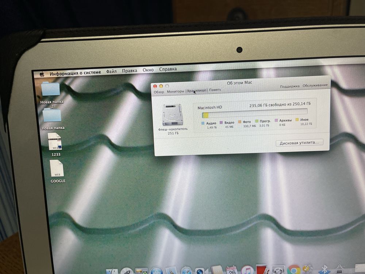Click the Прогр. size value 3,01 ГБ
The height and width of the screenshot is (274, 365).
pos(264,125)
